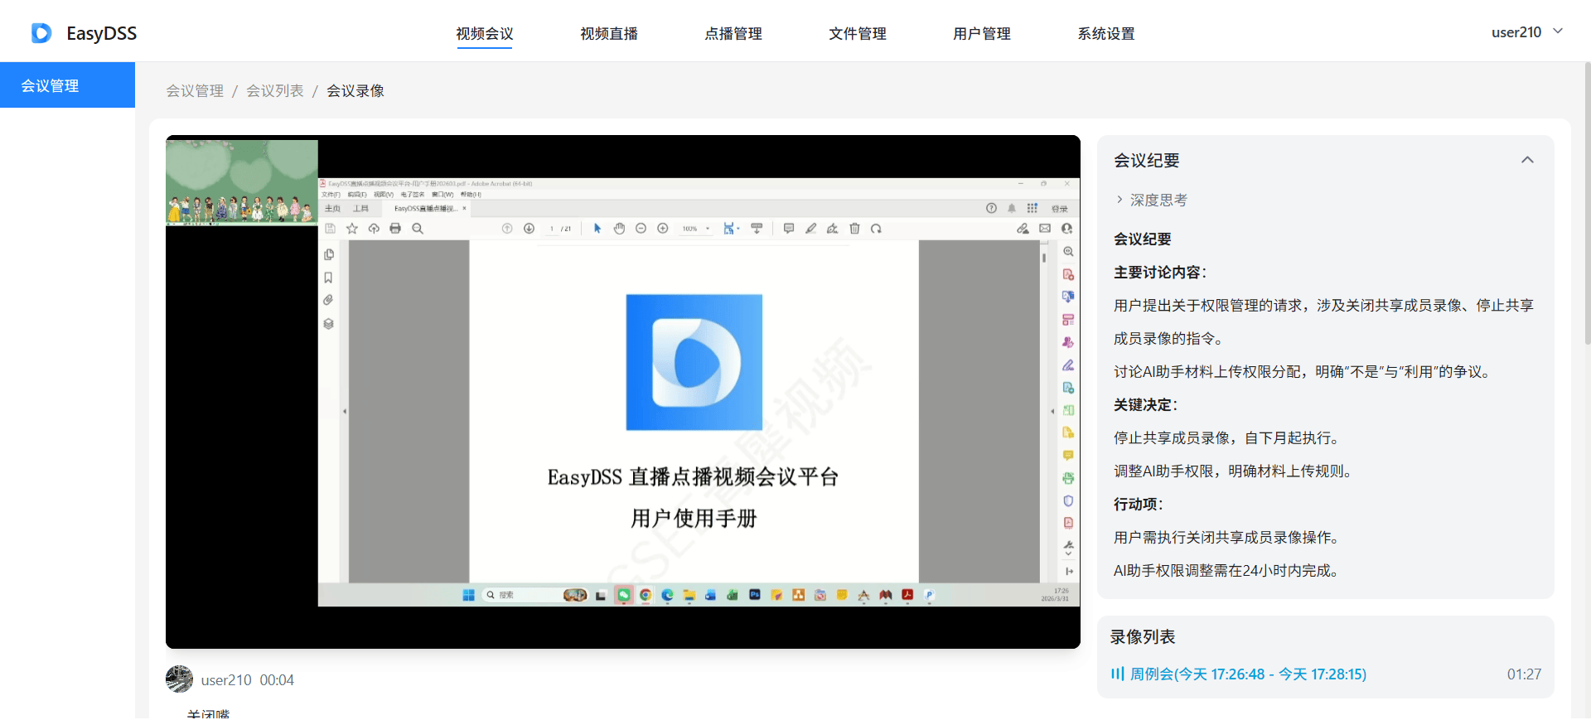Open 系统设置 page
The width and height of the screenshot is (1591, 720).
point(1106,34)
